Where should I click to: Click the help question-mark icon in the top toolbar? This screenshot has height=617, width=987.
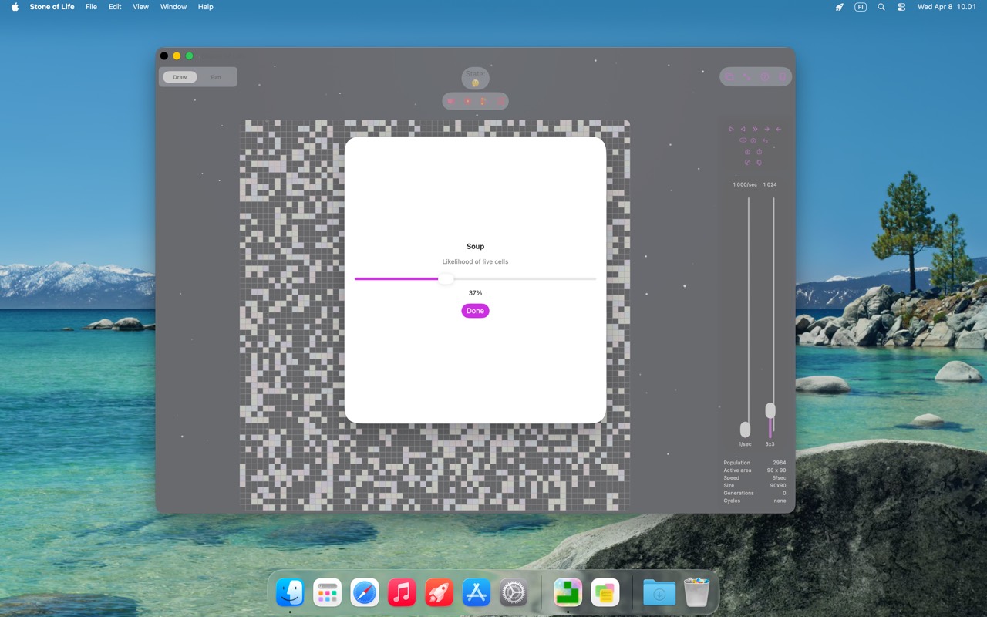(764, 76)
